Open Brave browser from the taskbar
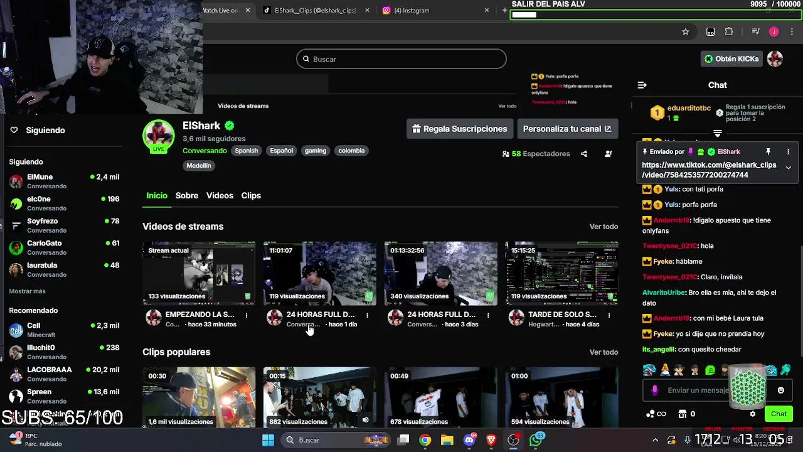This screenshot has height=452, width=803. click(491, 440)
